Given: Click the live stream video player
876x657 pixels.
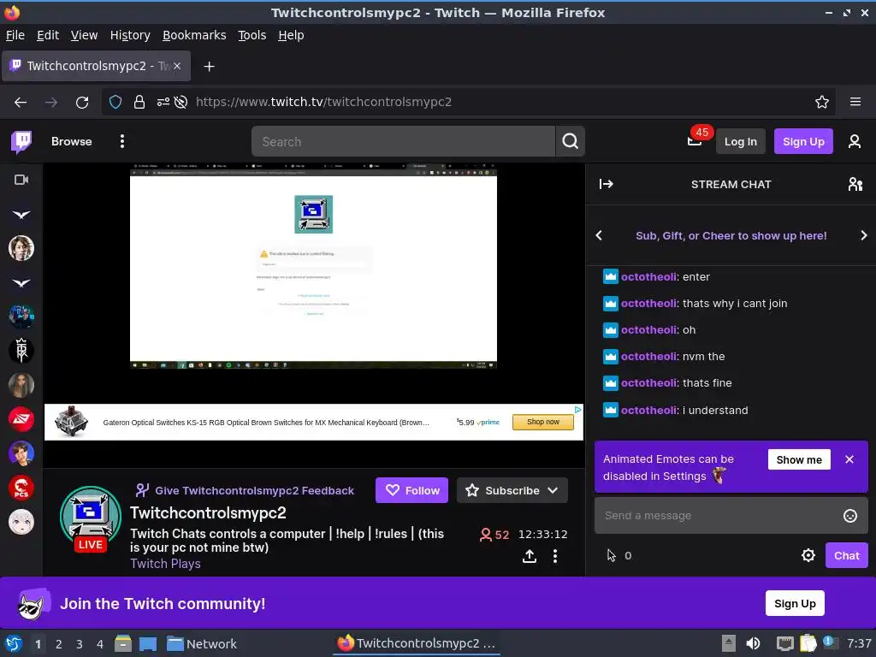Looking at the screenshot, I should (x=313, y=266).
